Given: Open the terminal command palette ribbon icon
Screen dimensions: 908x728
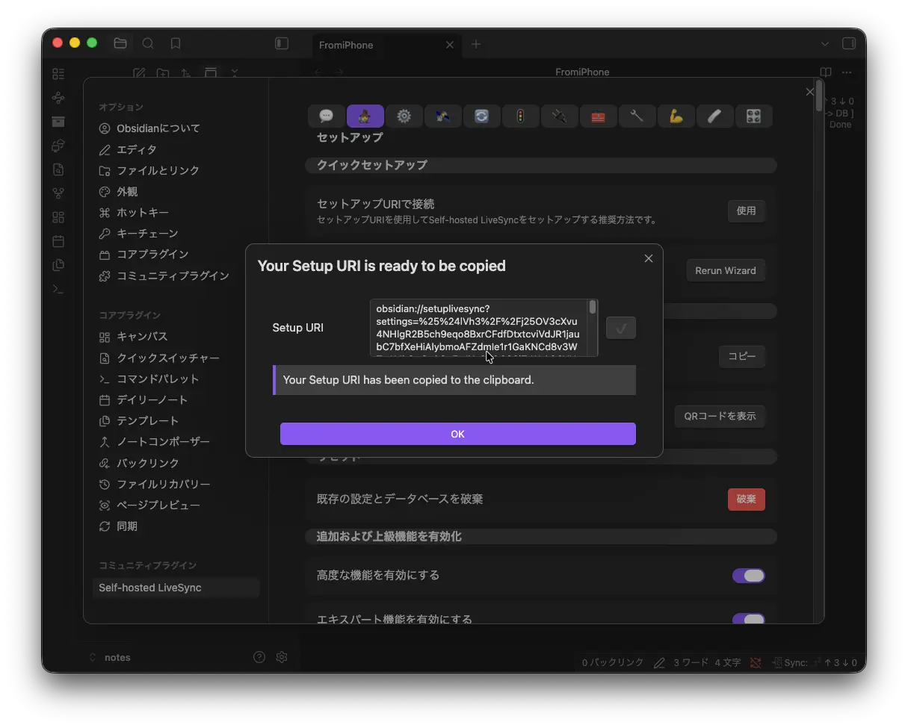Looking at the screenshot, I should click(x=58, y=289).
